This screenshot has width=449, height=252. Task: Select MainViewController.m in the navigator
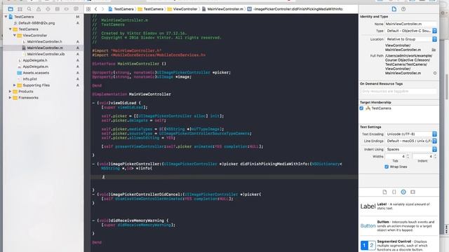click(x=45, y=48)
